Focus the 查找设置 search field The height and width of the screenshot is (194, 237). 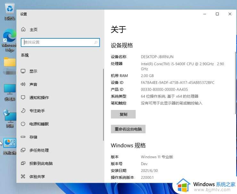point(60,43)
